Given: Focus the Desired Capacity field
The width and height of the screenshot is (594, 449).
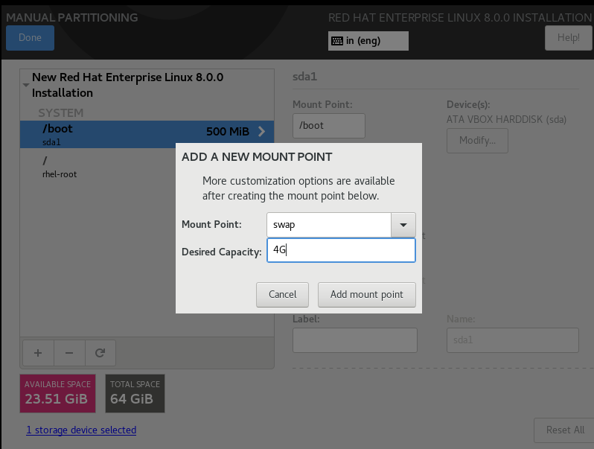Looking at the screenshot, I should tap(341, 250).
